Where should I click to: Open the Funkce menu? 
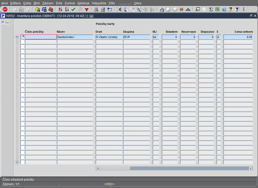[70, 3]
